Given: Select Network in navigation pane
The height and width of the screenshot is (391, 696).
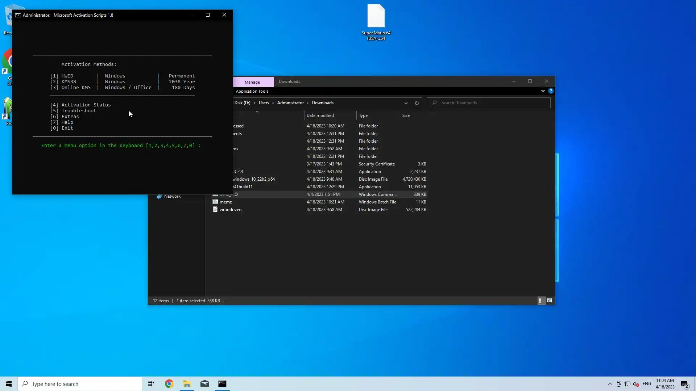Looking at the screenshot, I should tap(172, 196).
